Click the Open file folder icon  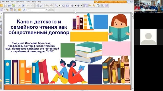pyautogui.click(x=2, y=6)
